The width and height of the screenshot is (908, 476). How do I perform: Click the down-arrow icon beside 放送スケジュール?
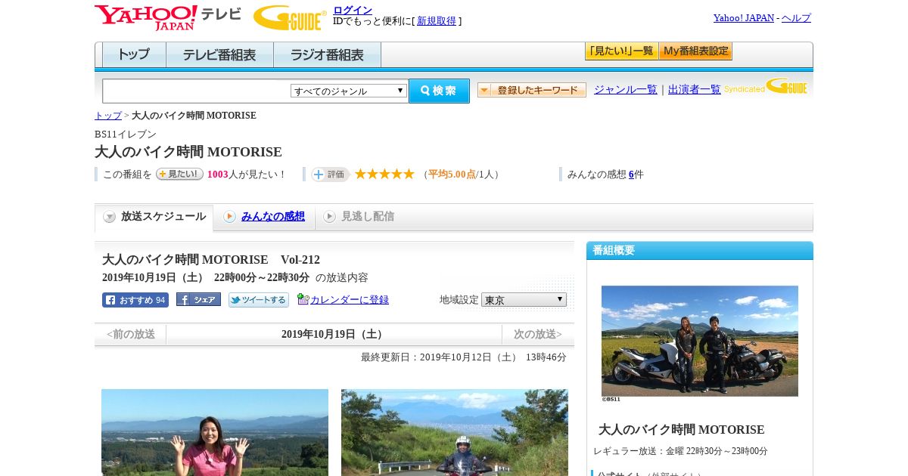(x=110, y=217)
